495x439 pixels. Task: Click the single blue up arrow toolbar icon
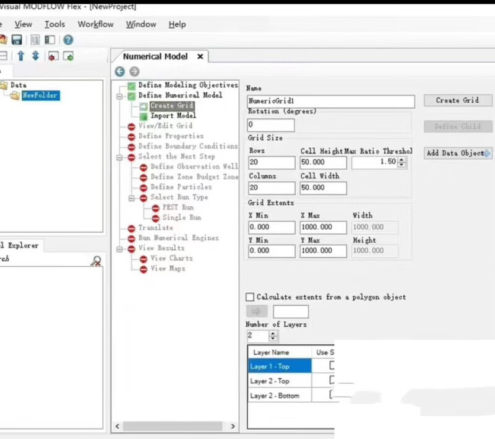pyautogui.click(x=20, y=56)
